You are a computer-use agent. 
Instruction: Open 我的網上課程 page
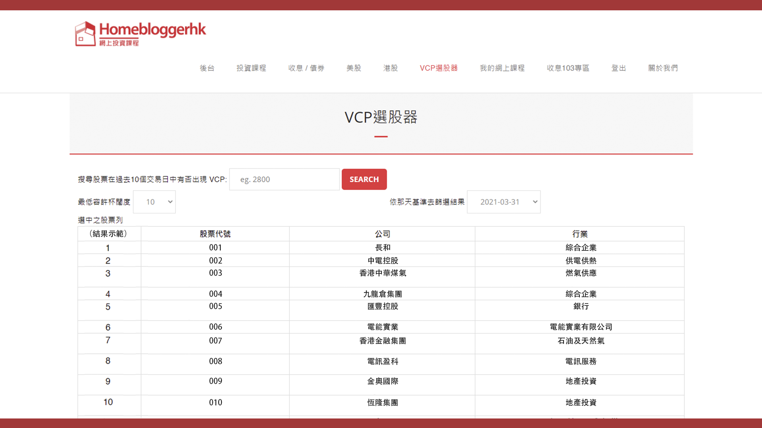tap(502, 68)
